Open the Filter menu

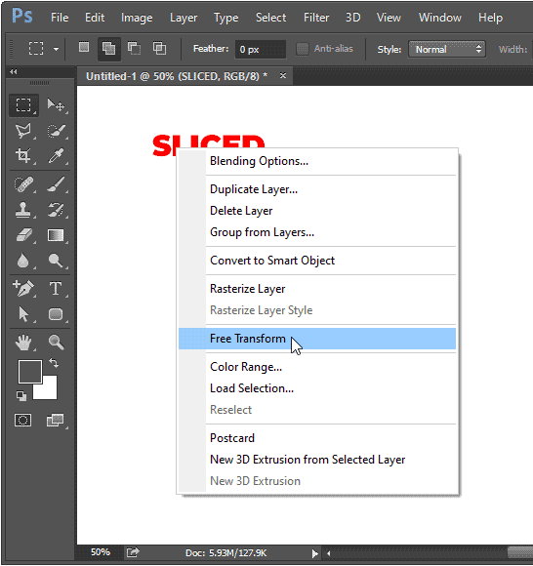tap(316, 18)
